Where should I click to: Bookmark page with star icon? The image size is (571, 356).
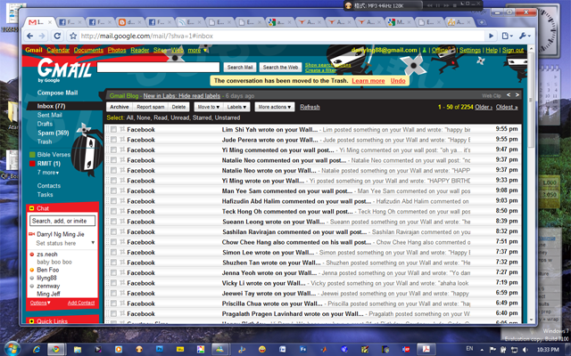click(73, 36)
